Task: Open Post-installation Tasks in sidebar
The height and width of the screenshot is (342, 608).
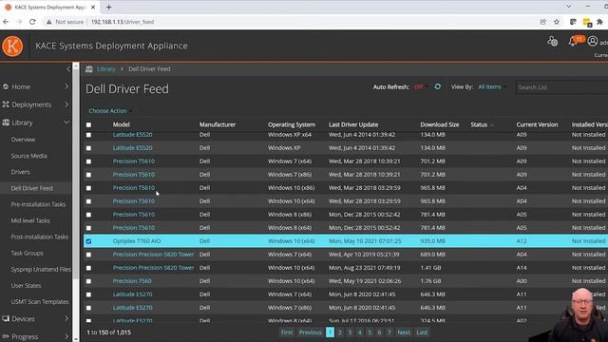Action: point(40,237)
